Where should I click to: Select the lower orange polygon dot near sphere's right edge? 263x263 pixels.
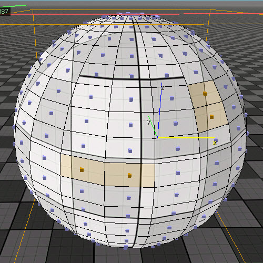coord(211,117)
